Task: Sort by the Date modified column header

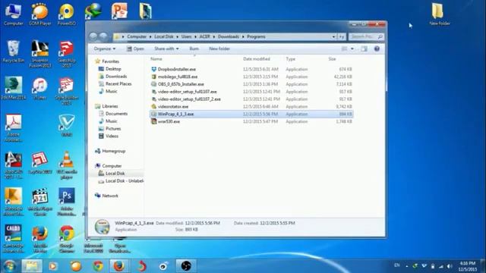Action: click(257, 59)
